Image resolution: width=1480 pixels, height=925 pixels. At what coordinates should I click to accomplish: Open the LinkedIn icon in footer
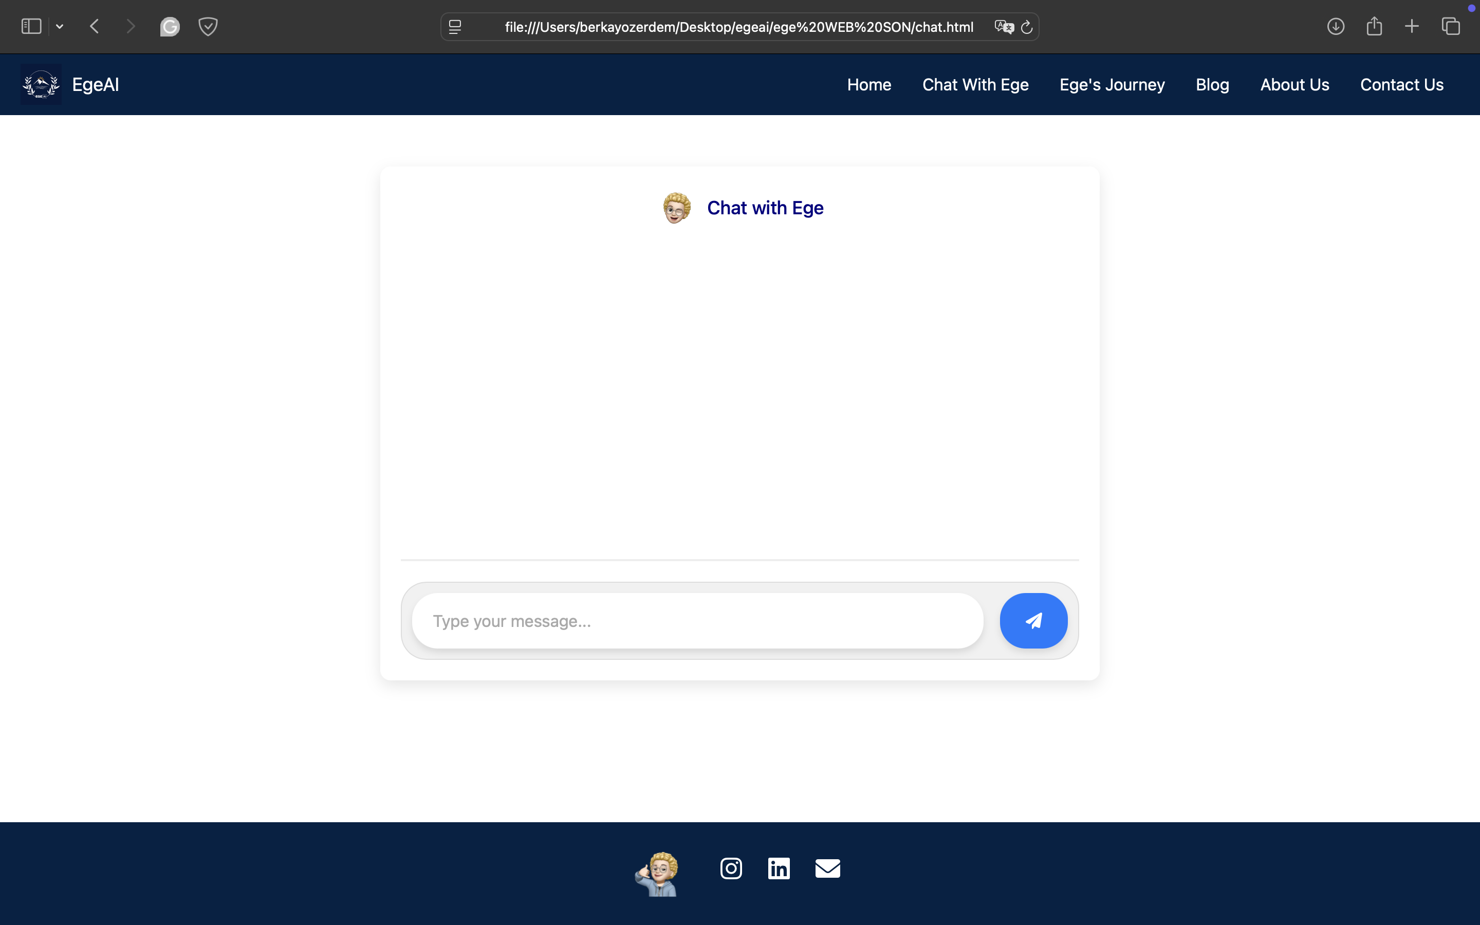(x=779, y=868)
